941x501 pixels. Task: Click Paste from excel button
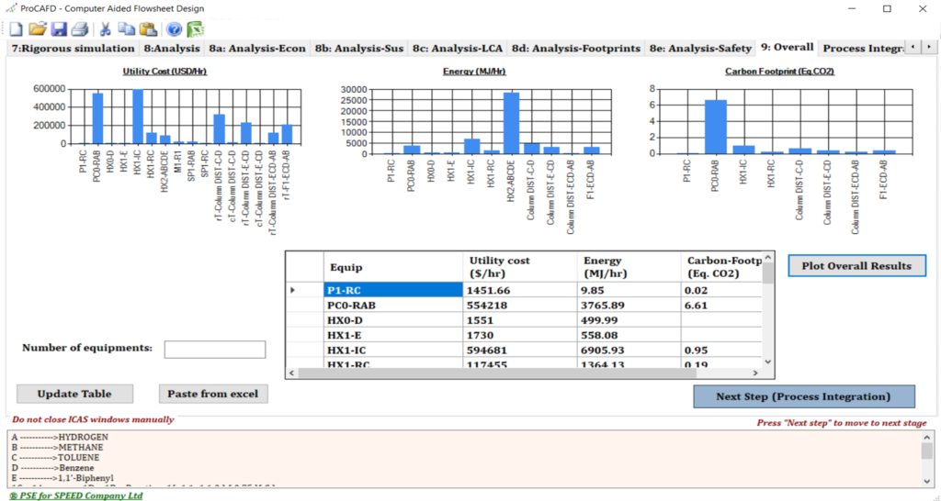213,394
